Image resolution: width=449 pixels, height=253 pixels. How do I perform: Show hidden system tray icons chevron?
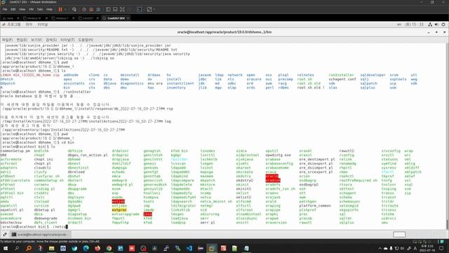coord(380,248)
